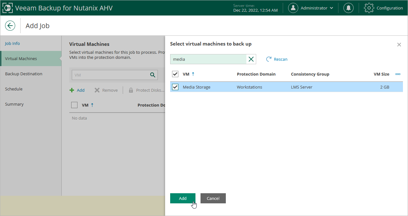Image resolution: width=408 pixels, height=216 pixels.
Task: Open the Virtual Machines step
Action: [31, 59]
